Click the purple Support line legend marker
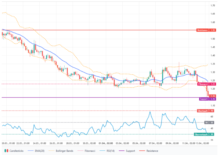The image size is (218, 155). [x=122, y=151]
